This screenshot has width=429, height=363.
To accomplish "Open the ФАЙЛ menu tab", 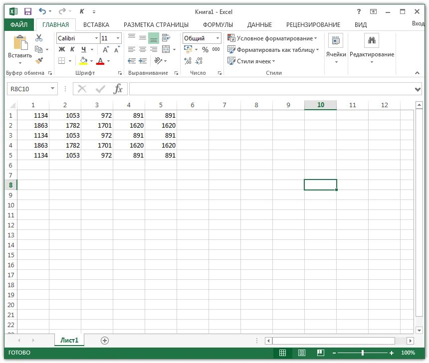I will coord(19,24).
